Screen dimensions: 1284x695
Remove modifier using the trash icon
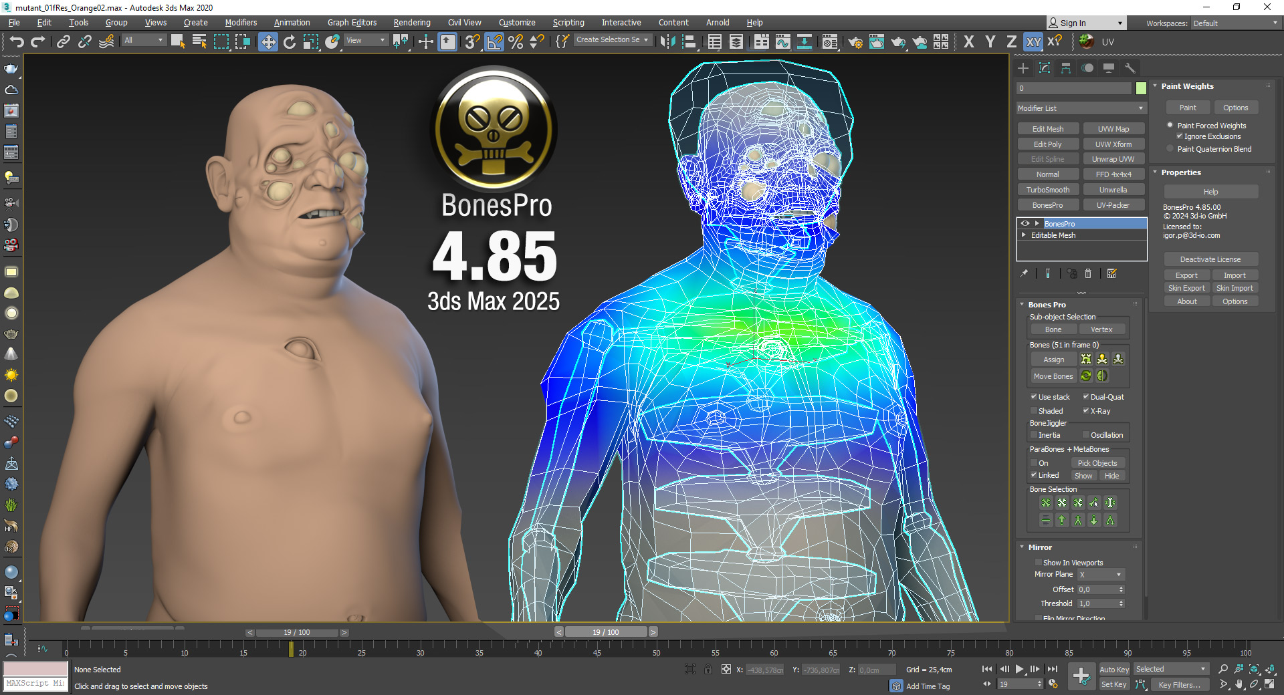click(1088, 273)
